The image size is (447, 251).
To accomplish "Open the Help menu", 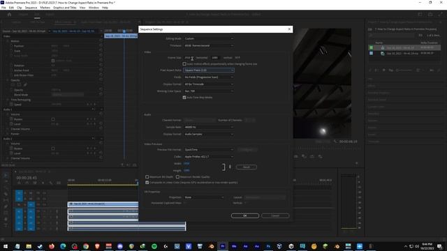I will (x=105, y=8).
